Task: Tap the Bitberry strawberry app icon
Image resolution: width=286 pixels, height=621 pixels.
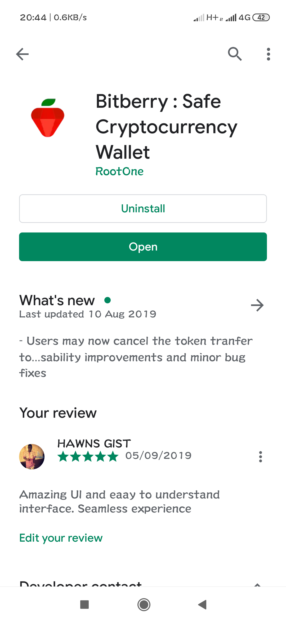Action: click(48, 118)
